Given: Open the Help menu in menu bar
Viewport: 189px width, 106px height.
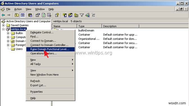Looking at the screenshot, I should [51, 9].
